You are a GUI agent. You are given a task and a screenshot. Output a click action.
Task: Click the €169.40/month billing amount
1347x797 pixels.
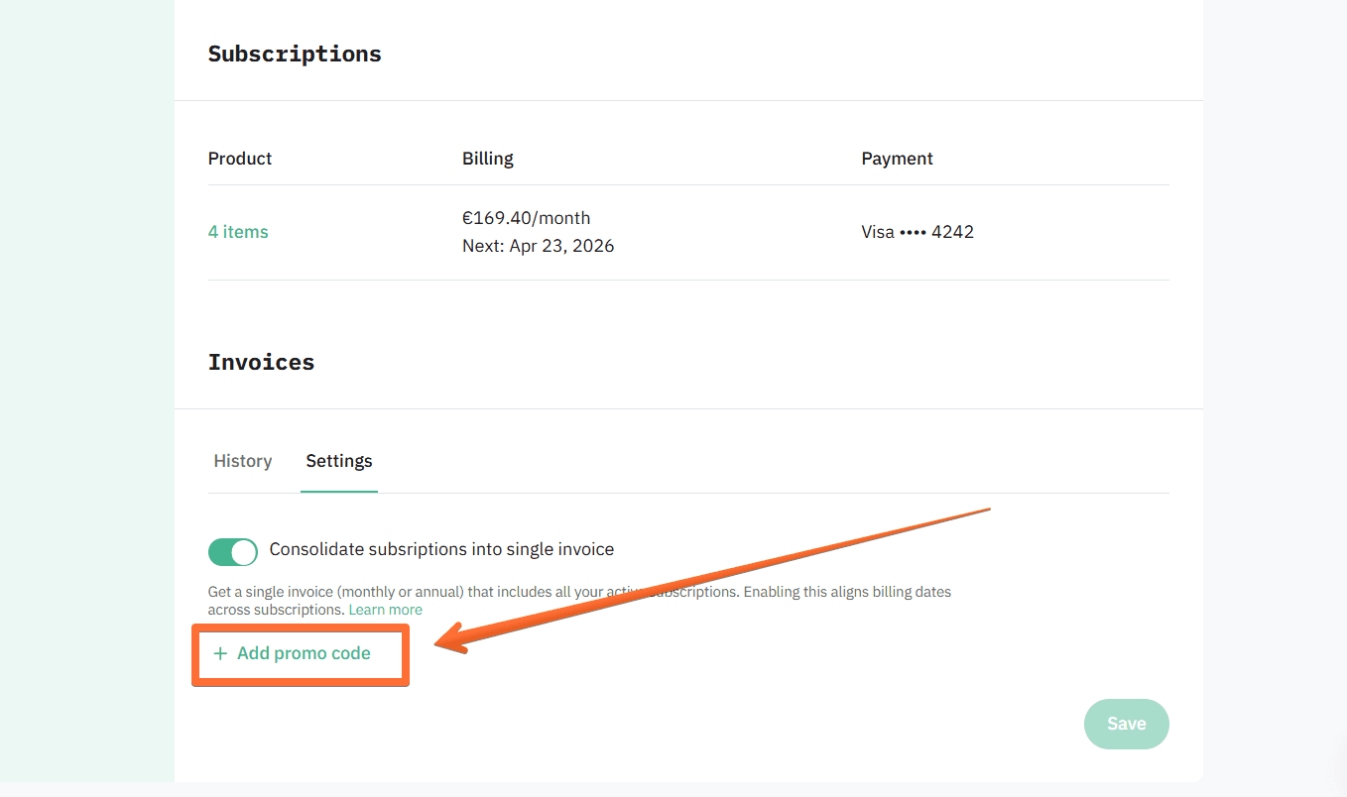(x=526, y=217)
